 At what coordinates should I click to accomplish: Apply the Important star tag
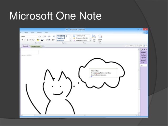point(74,38)
